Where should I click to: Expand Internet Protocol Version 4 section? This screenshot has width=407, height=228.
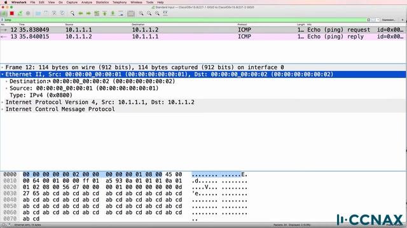[x=3, y=103]
